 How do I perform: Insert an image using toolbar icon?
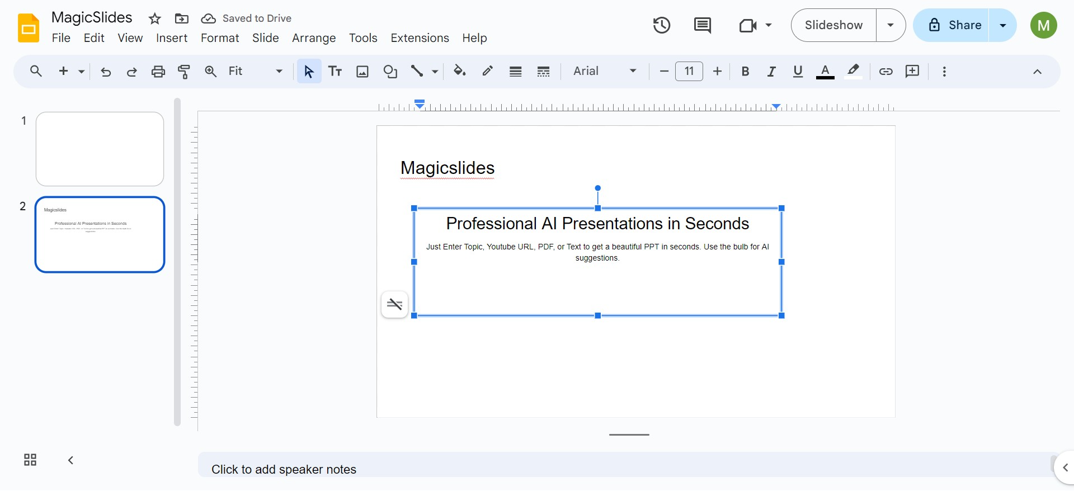pos(362,72)
